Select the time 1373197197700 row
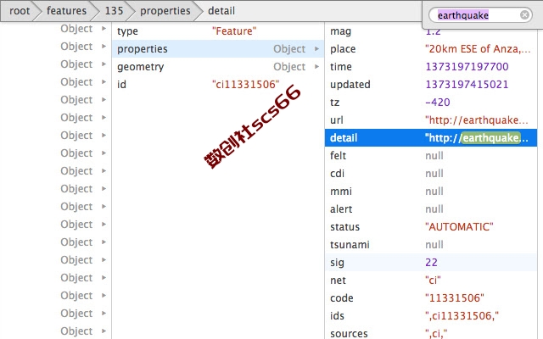 click(431, 66)
